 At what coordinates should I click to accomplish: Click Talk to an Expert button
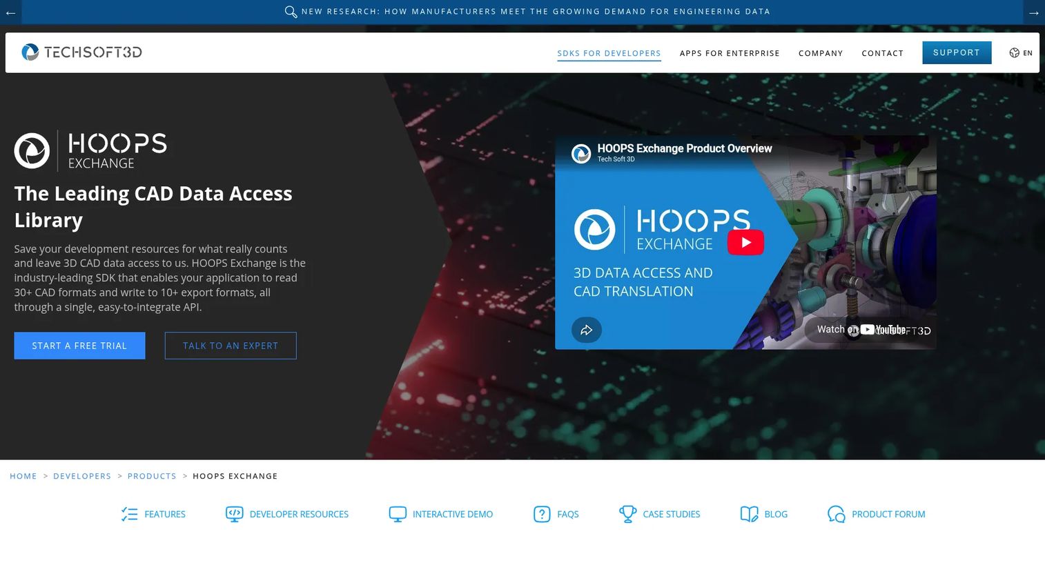231,346
